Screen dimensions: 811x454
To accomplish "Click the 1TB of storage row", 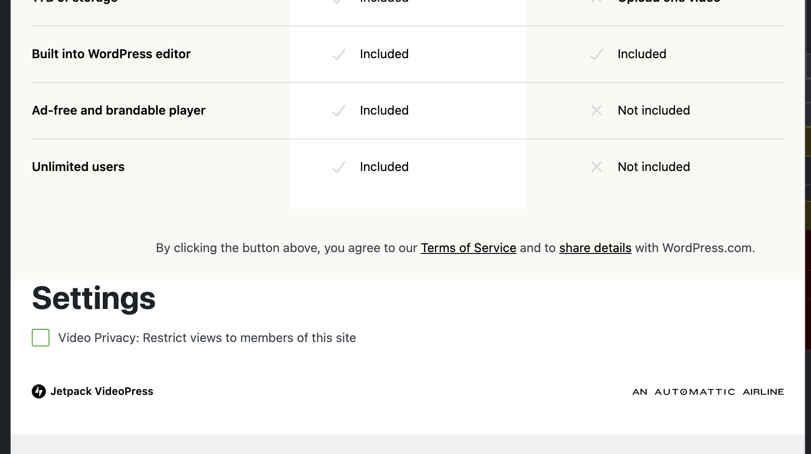I will click(74, 2).
